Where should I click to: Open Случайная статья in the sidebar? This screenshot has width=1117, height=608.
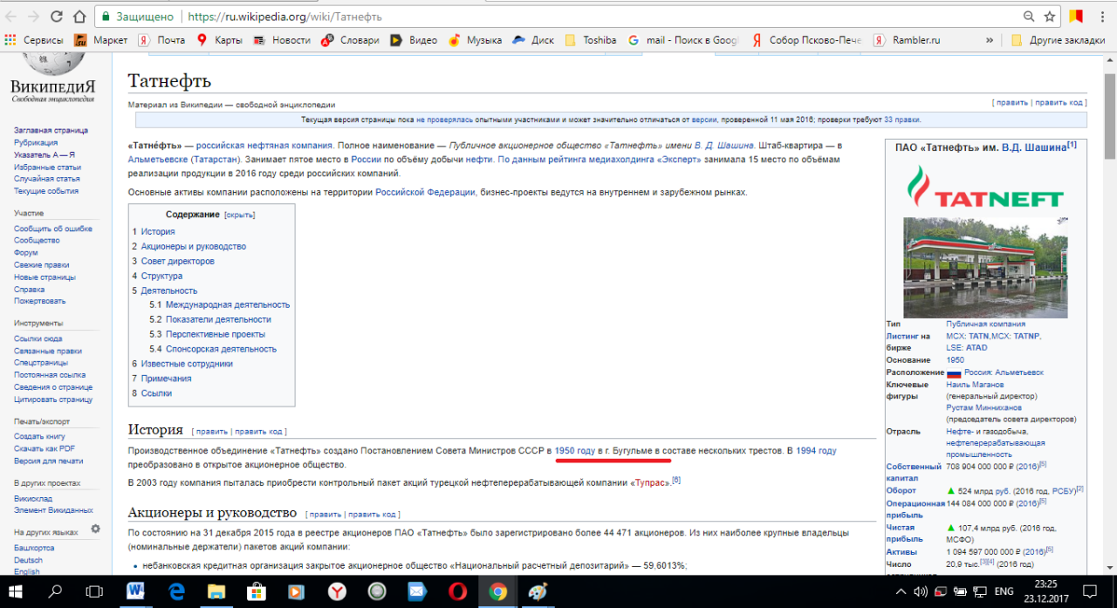[x=47, y=179]
